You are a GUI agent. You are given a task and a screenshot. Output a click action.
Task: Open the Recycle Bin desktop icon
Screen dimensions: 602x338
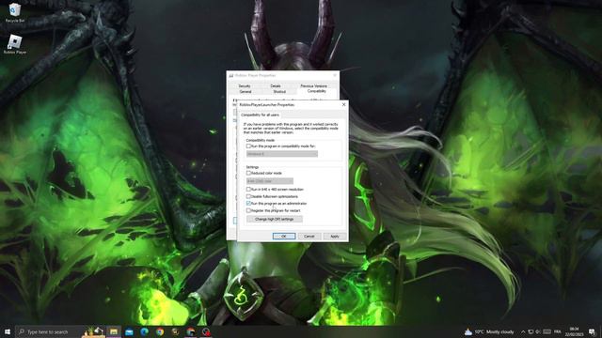tap(15, 12)
